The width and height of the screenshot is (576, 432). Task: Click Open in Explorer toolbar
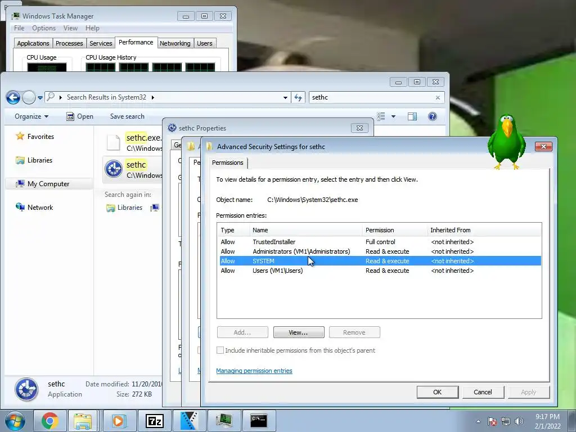[x=80, y=116]
